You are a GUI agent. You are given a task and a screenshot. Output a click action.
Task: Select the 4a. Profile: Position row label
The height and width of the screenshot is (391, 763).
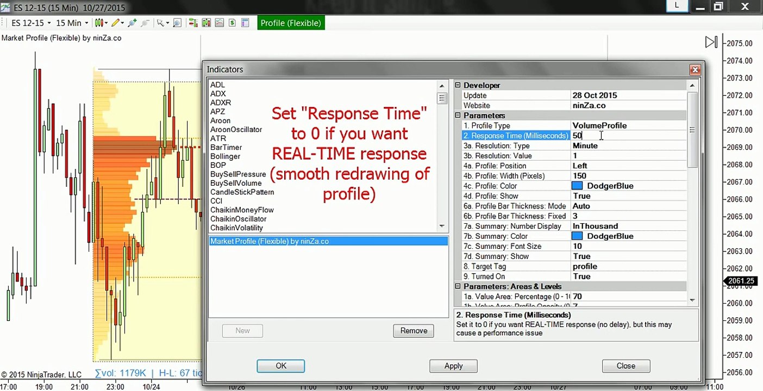495,166
